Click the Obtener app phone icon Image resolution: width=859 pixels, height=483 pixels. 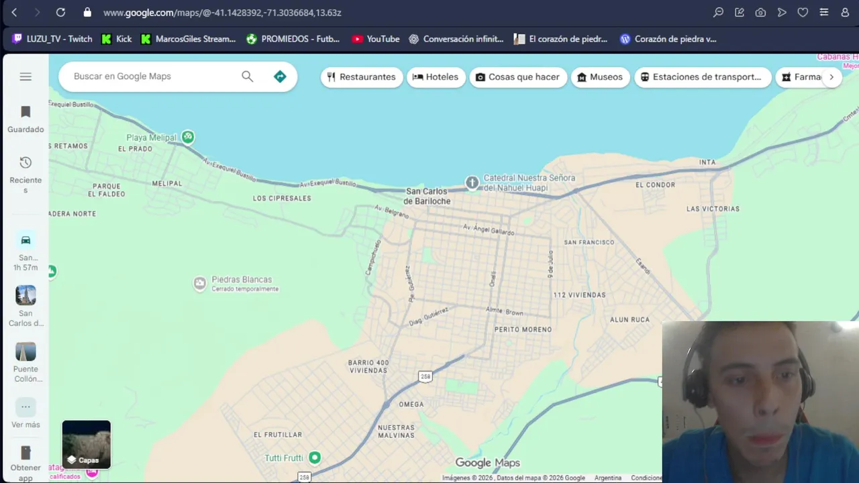[x=26, y=453]
